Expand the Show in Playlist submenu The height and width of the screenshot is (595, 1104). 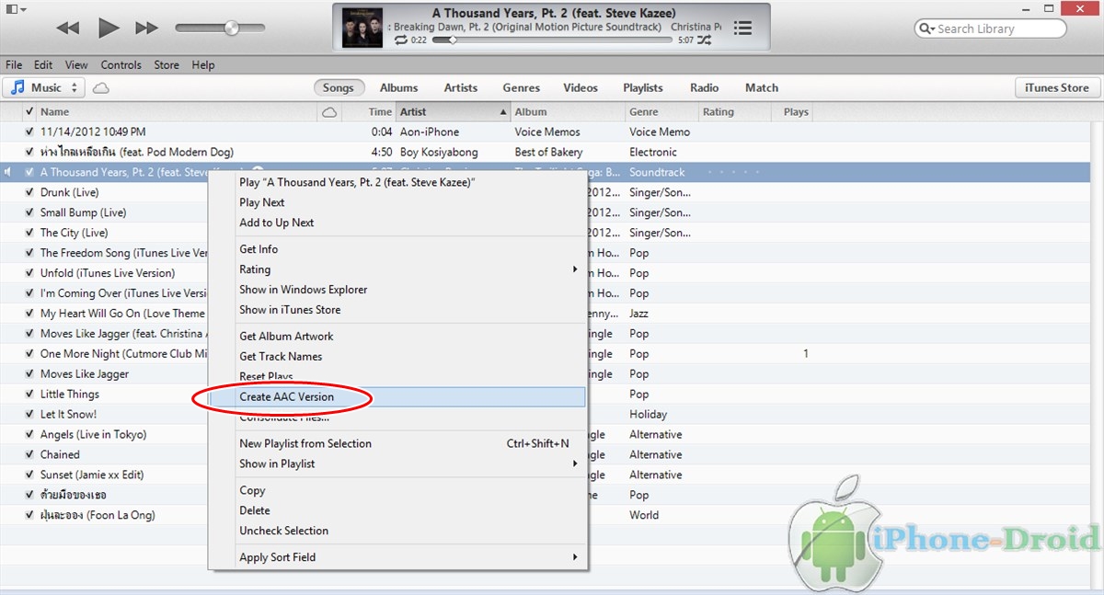point(575,463)
